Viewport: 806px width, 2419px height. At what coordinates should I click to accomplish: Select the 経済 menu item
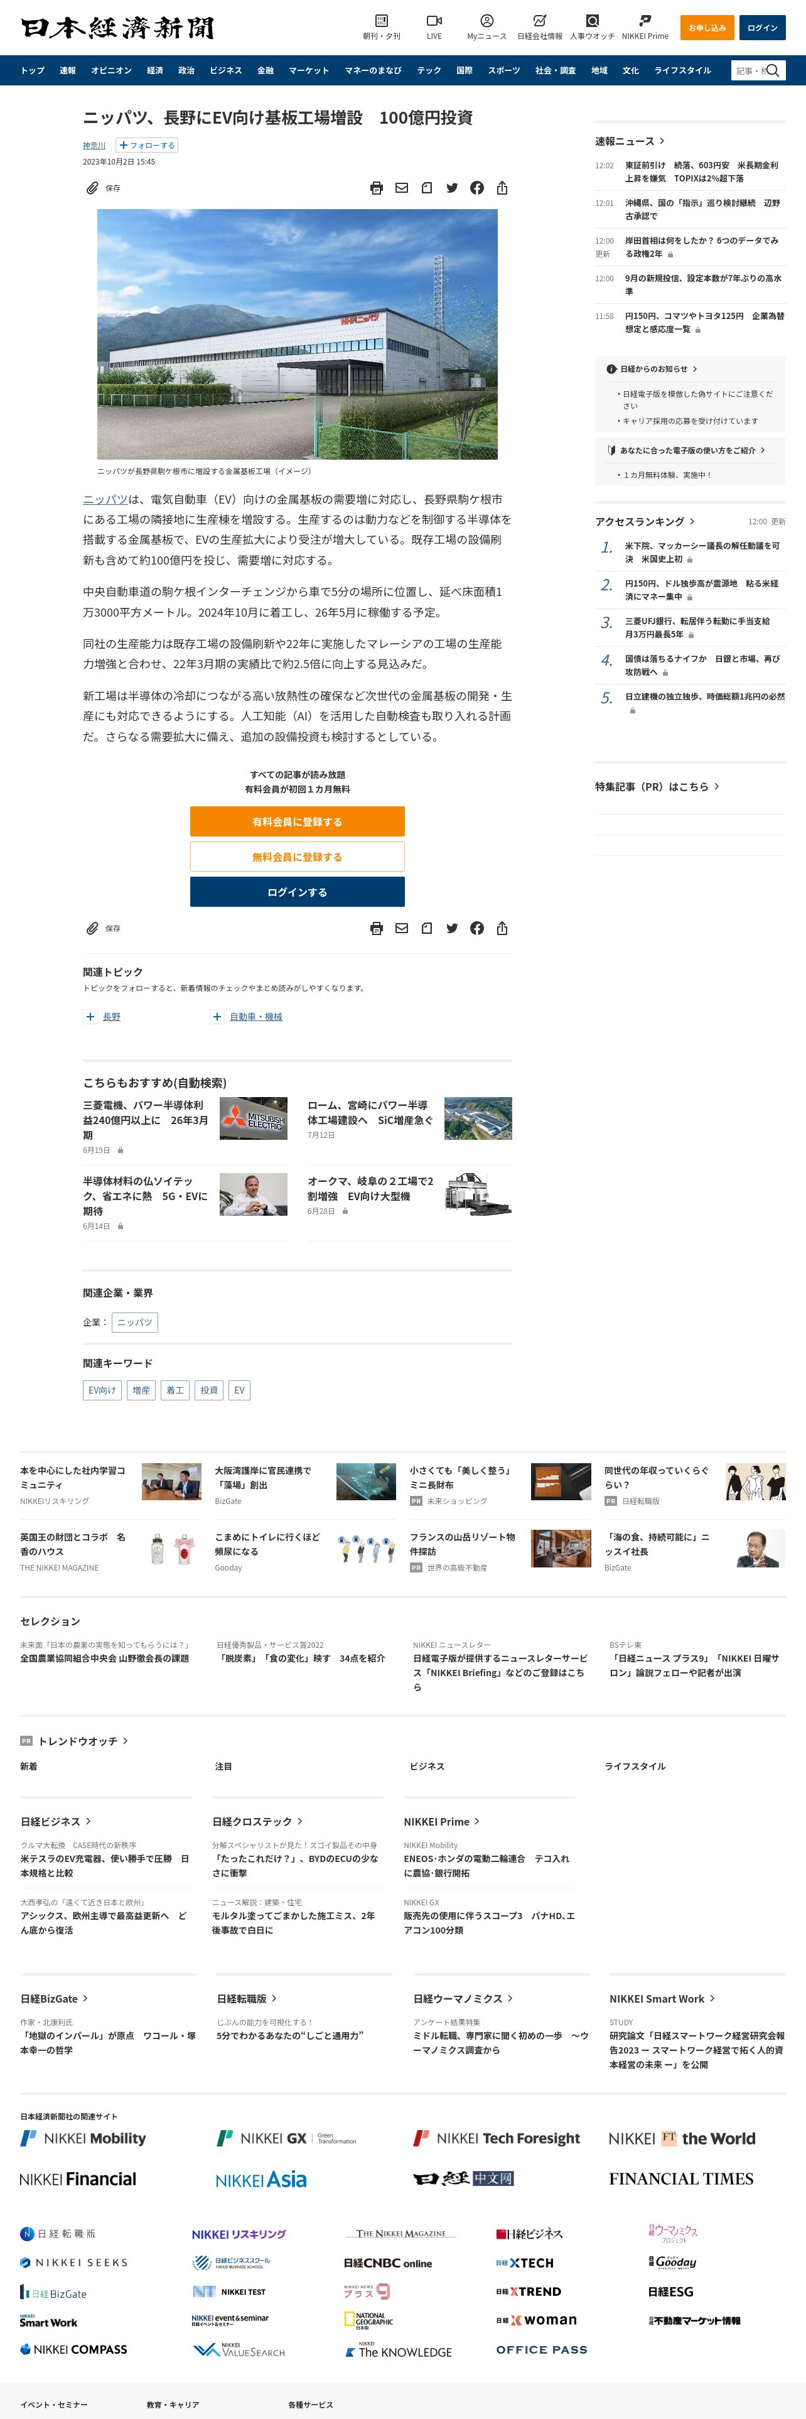point(155,70)
